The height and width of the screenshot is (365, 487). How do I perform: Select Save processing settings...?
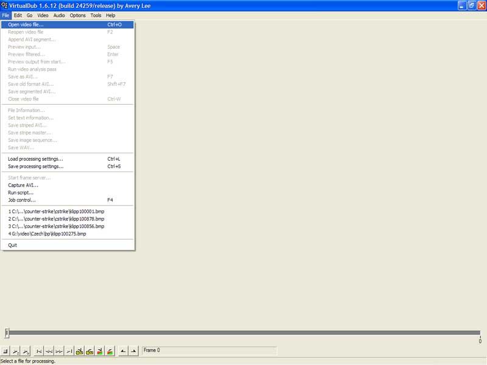(x=68, y=166)
